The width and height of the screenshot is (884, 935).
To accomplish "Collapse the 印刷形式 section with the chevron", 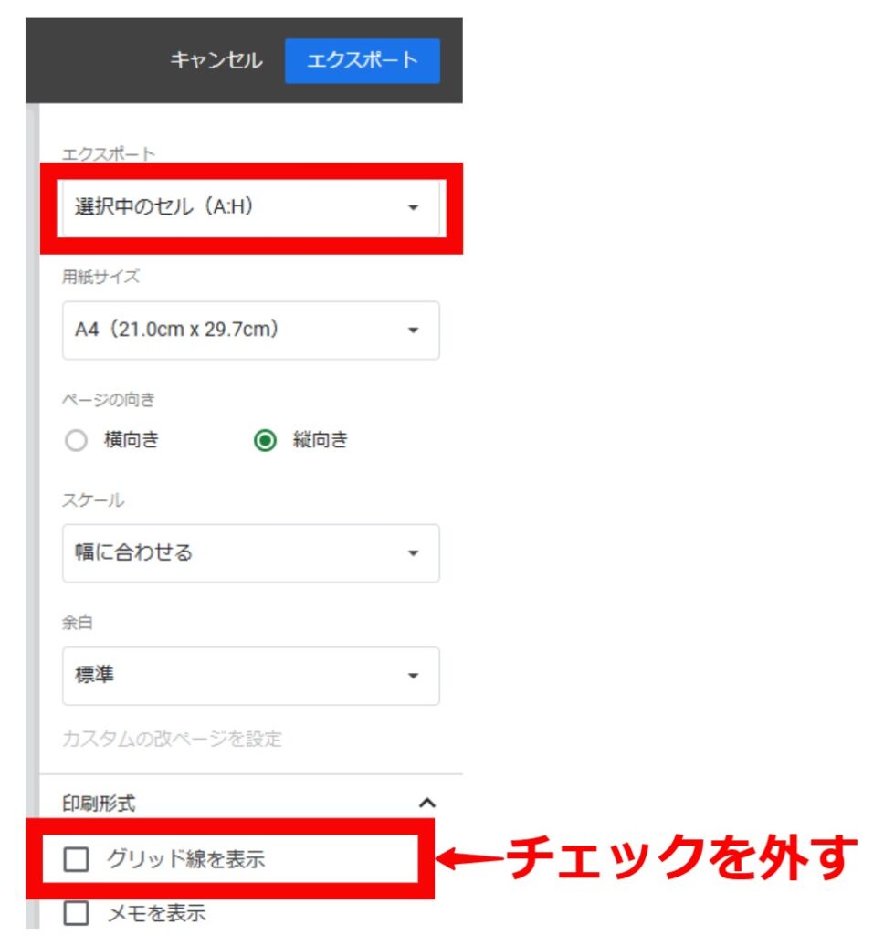I will (x=426, y=804).
